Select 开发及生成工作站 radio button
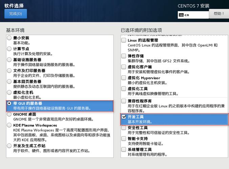Viewport: 229px width, 169px height. [x=9, y=146]
